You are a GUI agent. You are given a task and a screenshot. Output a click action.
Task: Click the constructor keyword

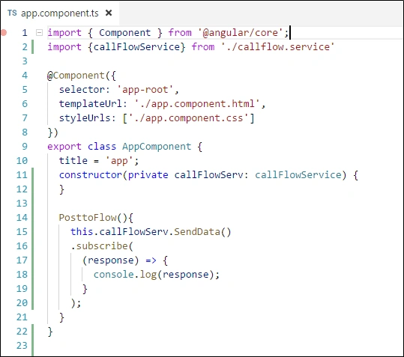[91, 175]
